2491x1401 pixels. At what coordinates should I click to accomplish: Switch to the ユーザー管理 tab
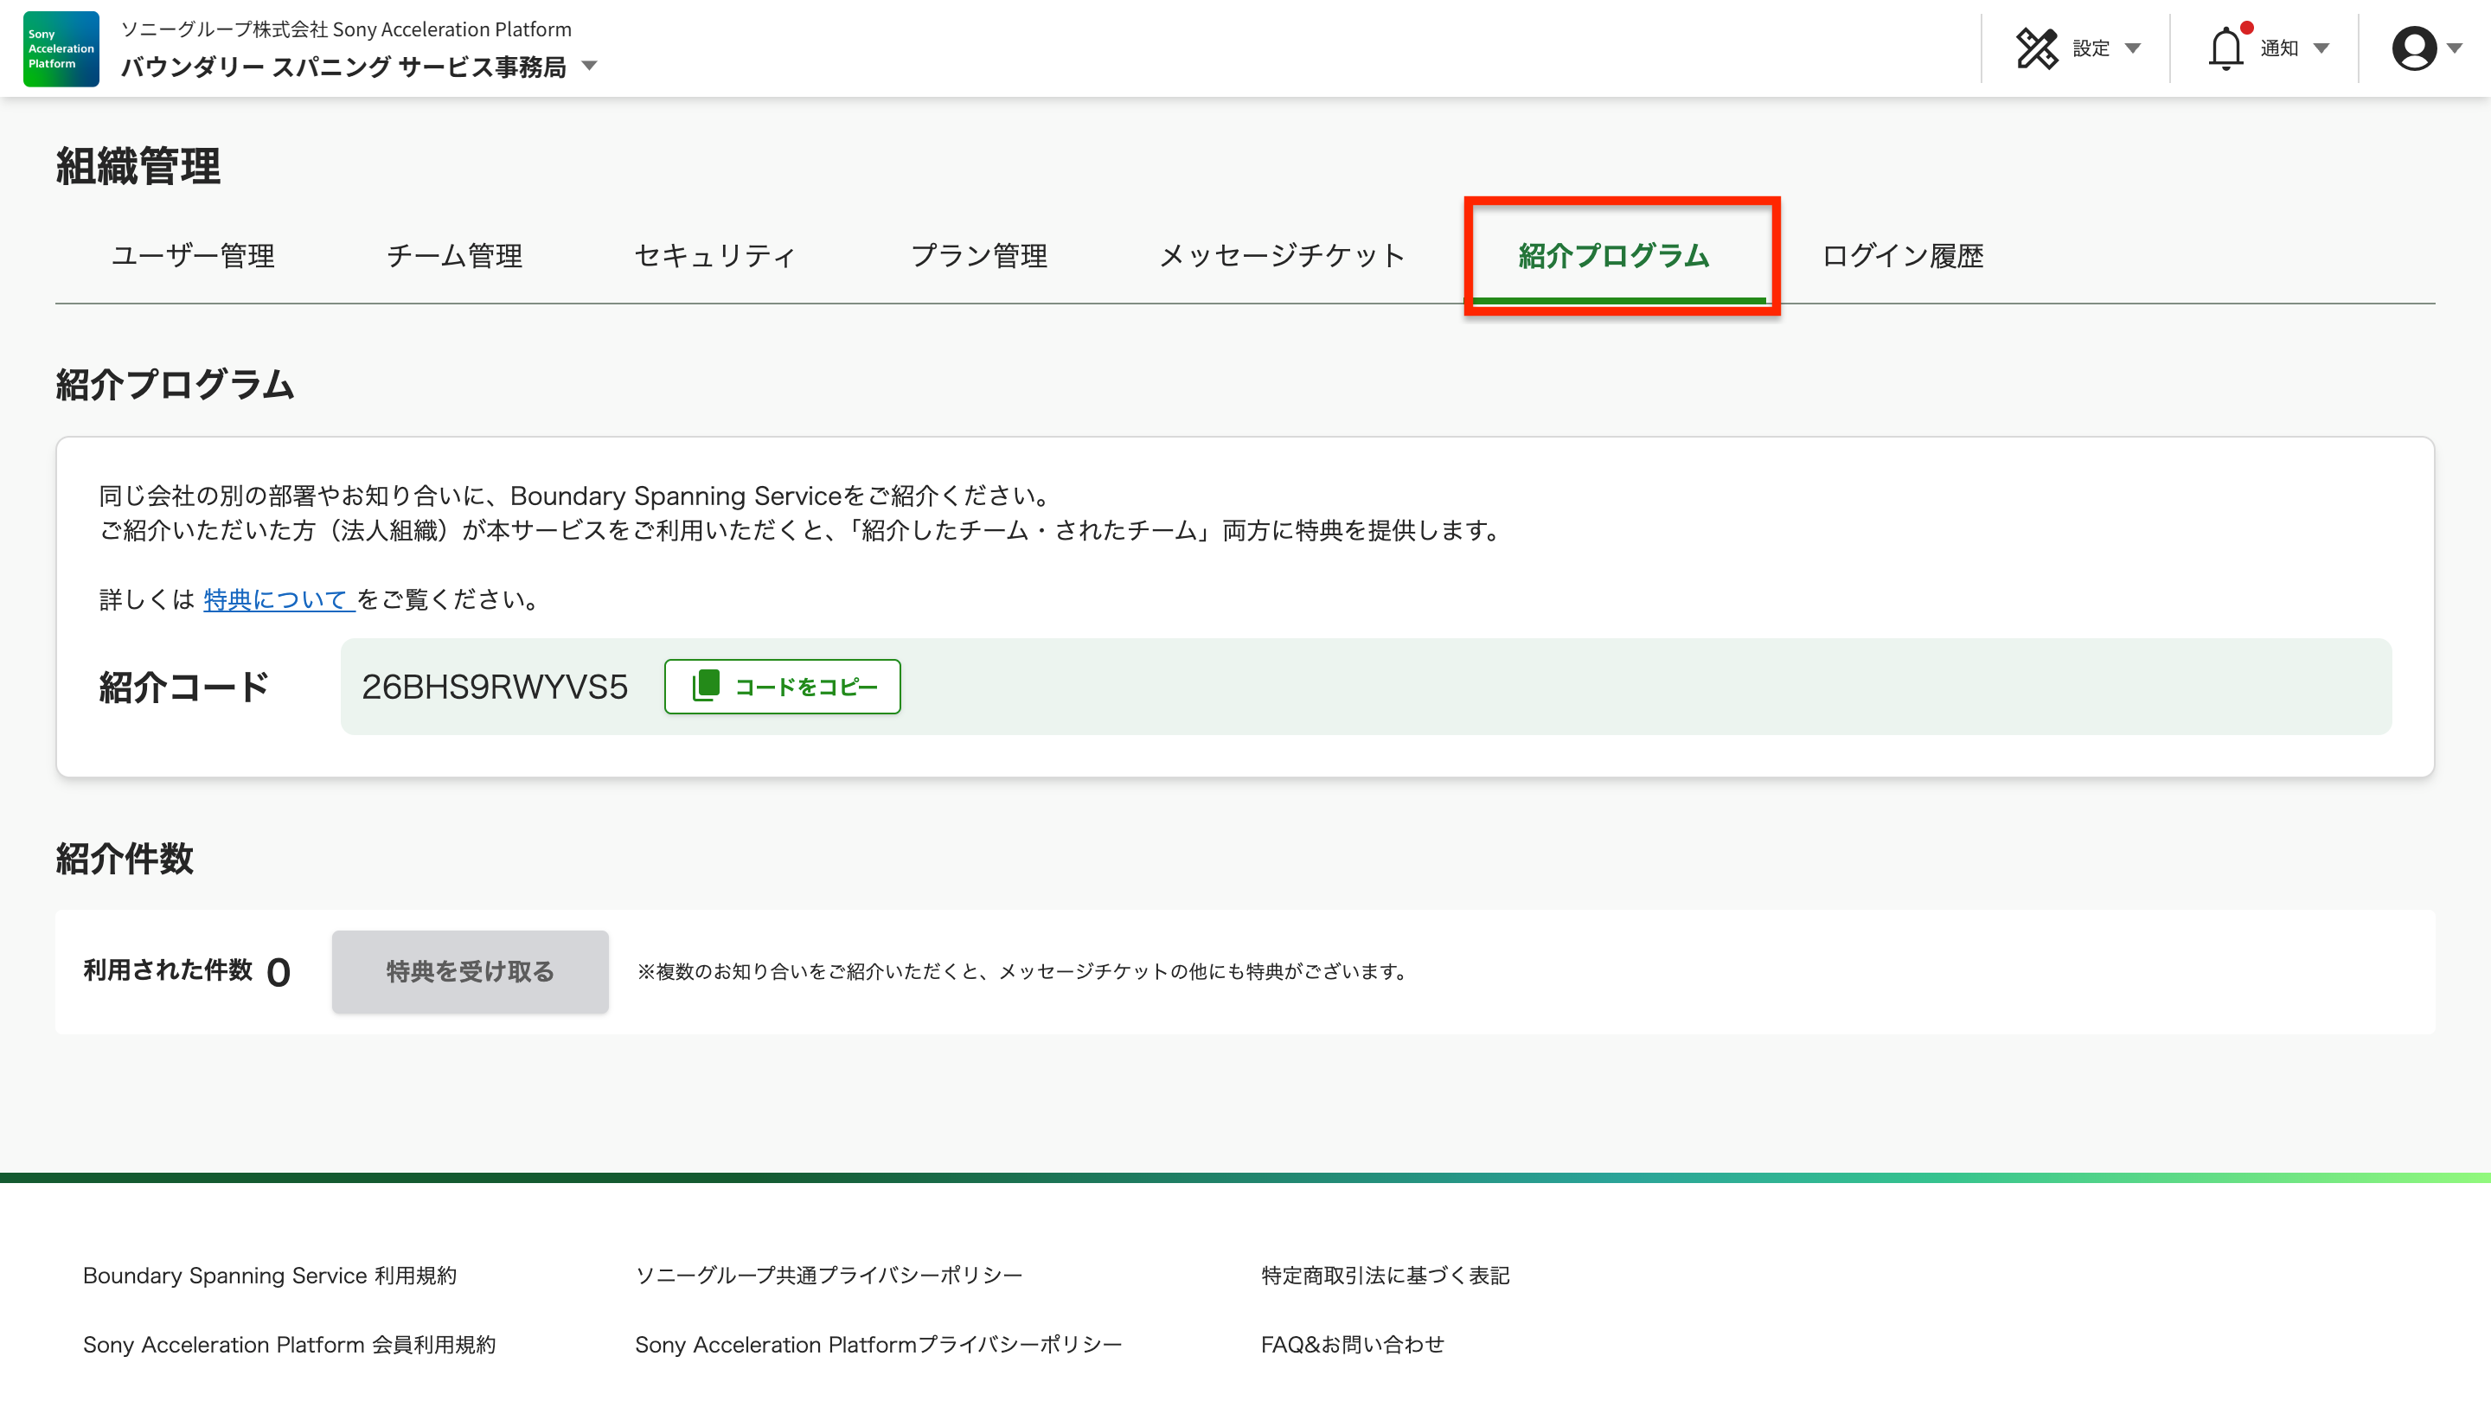pos(192,255)
